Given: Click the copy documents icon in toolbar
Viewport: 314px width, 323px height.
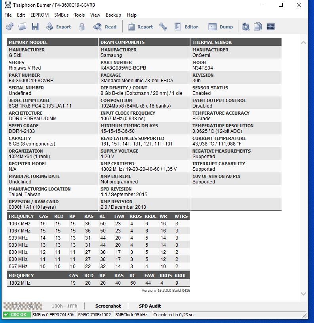Looking at the screenshot, I should pyautogui.click(x=258, y=26).
